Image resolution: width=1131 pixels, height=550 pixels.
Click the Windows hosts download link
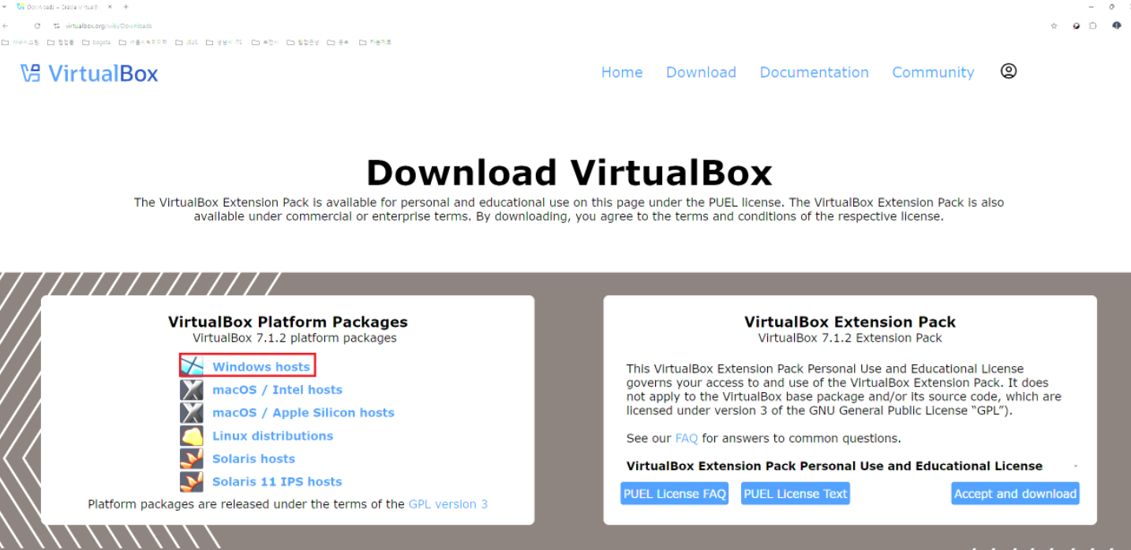(260, 366)
